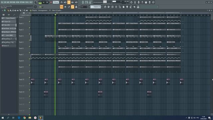Image resolution: width=213 pixels, height=120 pixels.
Task: Show audio clips tab in picker panel
Action: 9,15
